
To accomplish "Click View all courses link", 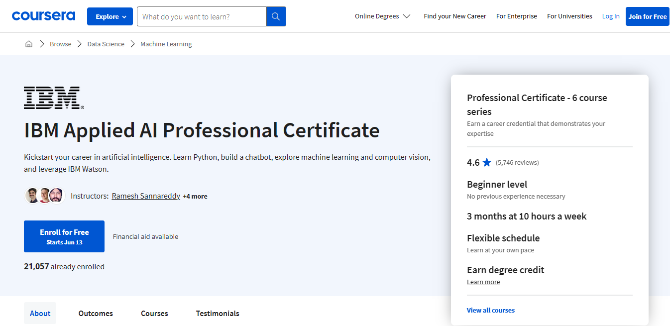I will (491, 310).
